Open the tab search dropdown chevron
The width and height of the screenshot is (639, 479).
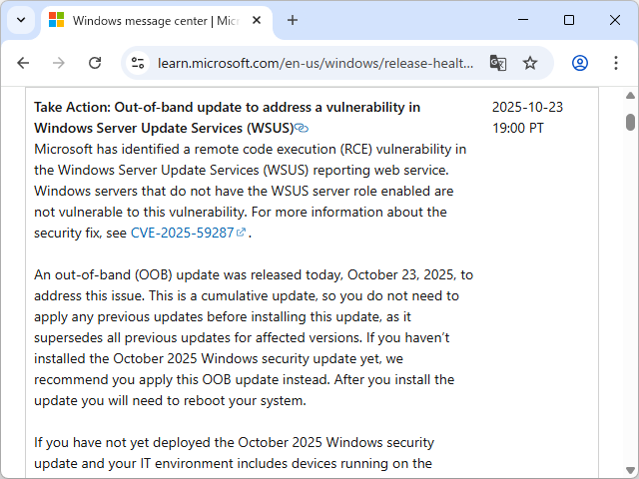click(20, 20)
